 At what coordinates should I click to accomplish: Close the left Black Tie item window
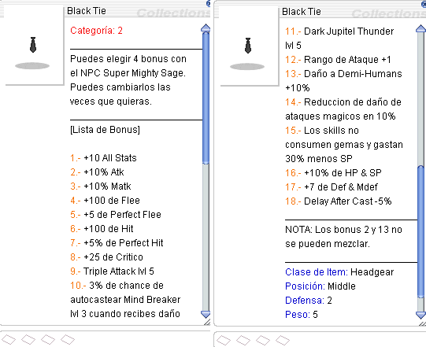(209, 3)
